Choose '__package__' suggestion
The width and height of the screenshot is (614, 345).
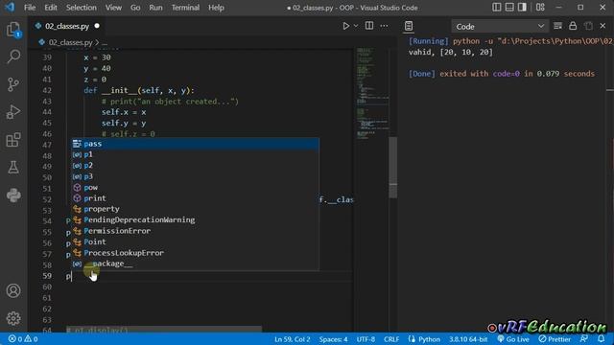click(195, 264)
